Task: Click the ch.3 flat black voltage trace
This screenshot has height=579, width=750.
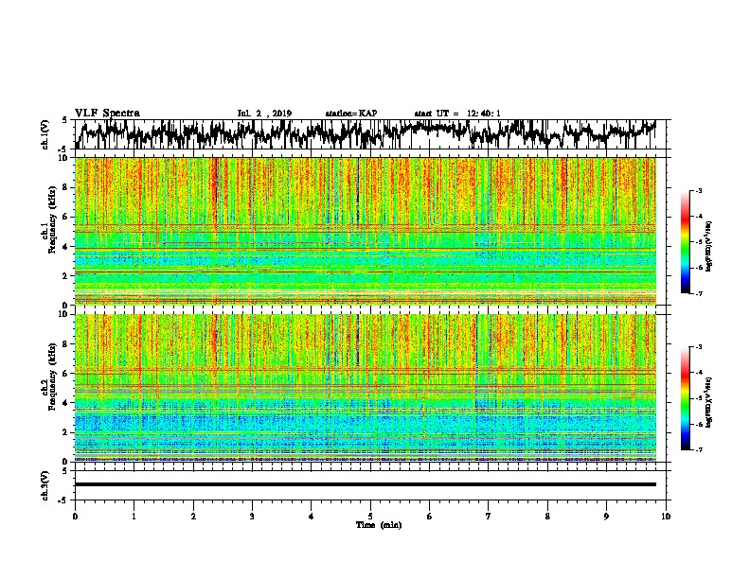Action: (x=366, y=484)
